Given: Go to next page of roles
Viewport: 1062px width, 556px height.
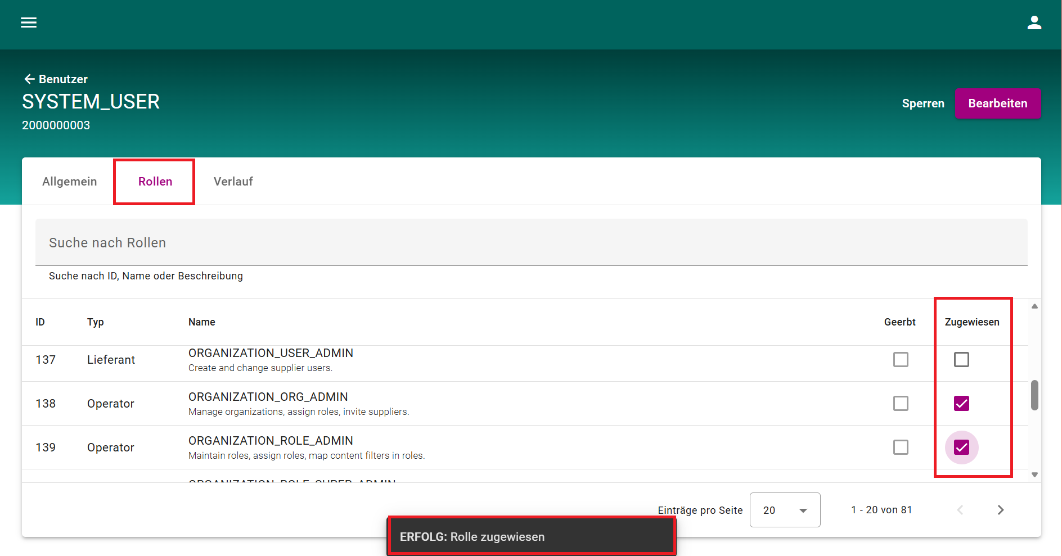Looking at the screenshot, I should tap(1000, 510).
